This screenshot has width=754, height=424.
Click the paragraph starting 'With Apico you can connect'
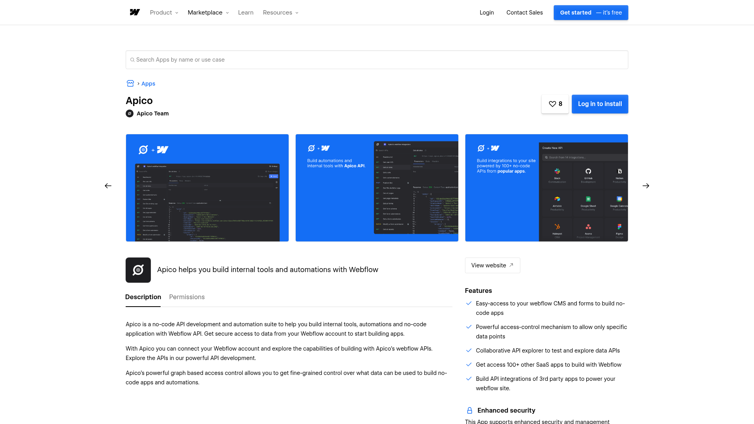[279, 353]
